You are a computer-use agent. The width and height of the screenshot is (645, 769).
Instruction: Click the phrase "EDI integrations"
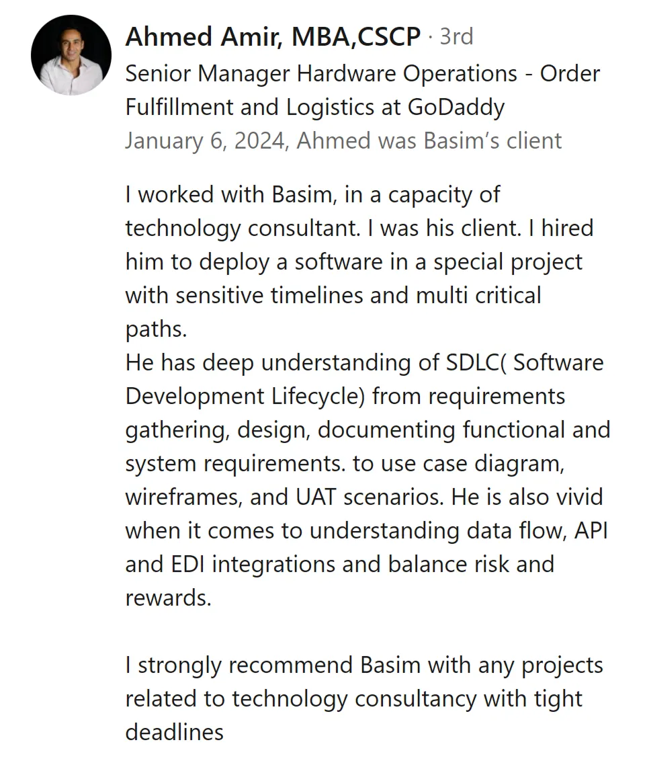(253, 565)
